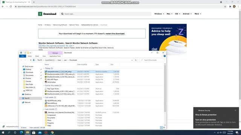
Task: Click the restart the download link
Action: coord(115,33)
